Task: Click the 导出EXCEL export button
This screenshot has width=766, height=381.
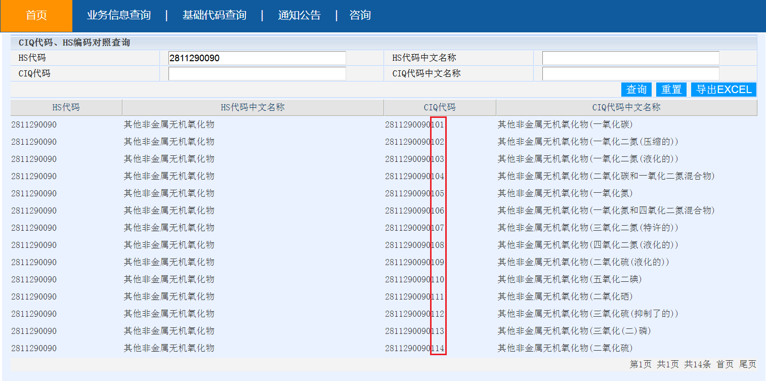Action: [x=724, y=90]
